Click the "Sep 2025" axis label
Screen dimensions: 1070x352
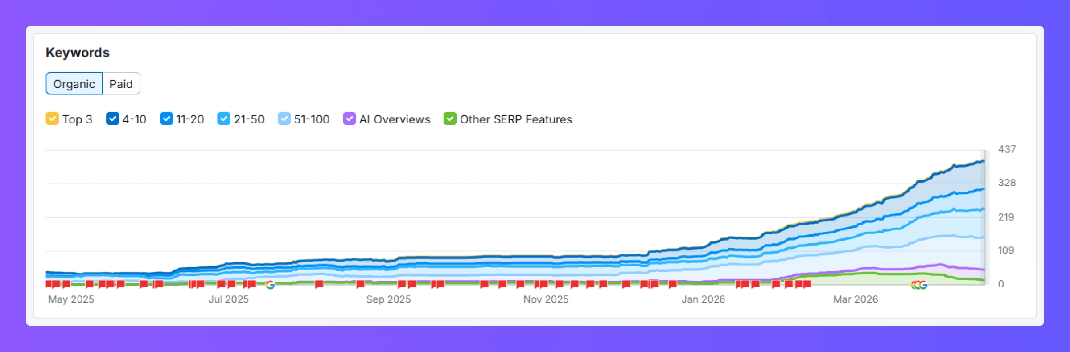[389, 299]
